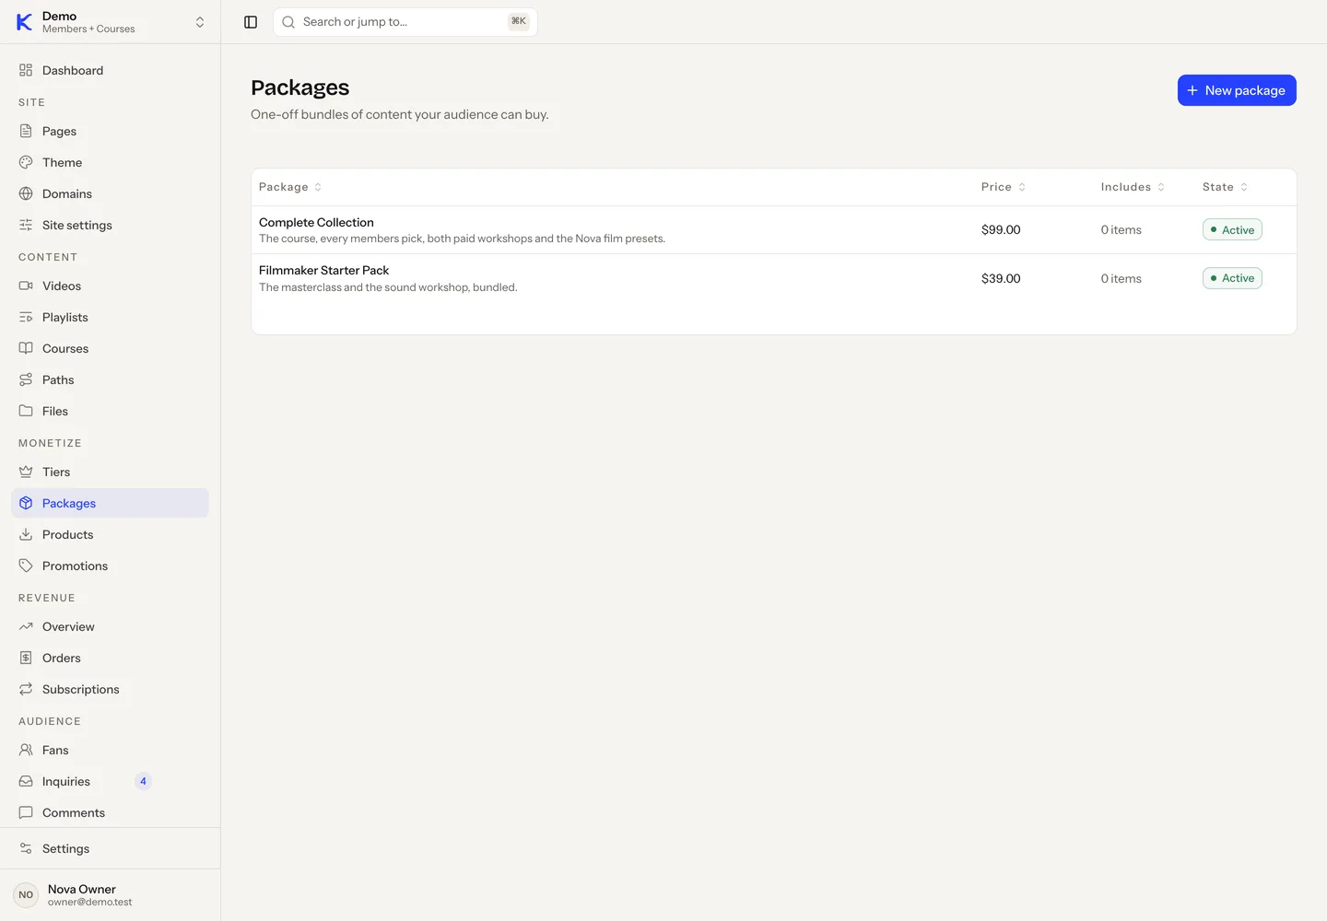Open the Nova Owner account menu
The image size is (1327, 921).
point(111,894)
